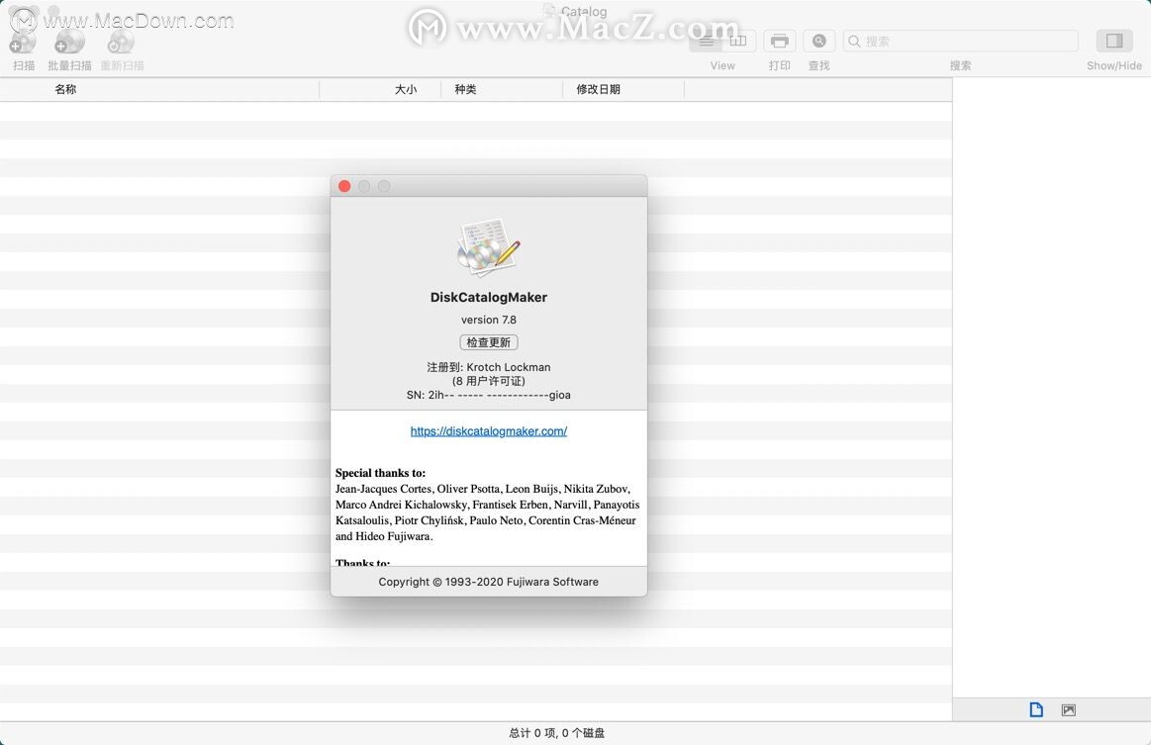The height and width of the screenshot is (745, 1151).
Task: Click the '注册到: Krotch Lockman' text
Action: pos(489,367)
